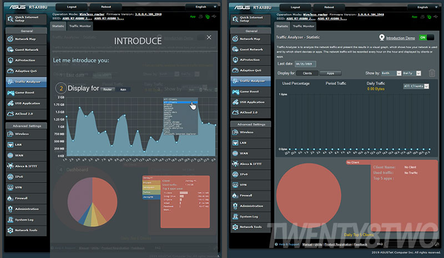Launch Quick Internet Setup in the right screenshot
Image resolution: width=444 pixels, height=258 pixels.
pyautogui.click(x=251, y=19)
